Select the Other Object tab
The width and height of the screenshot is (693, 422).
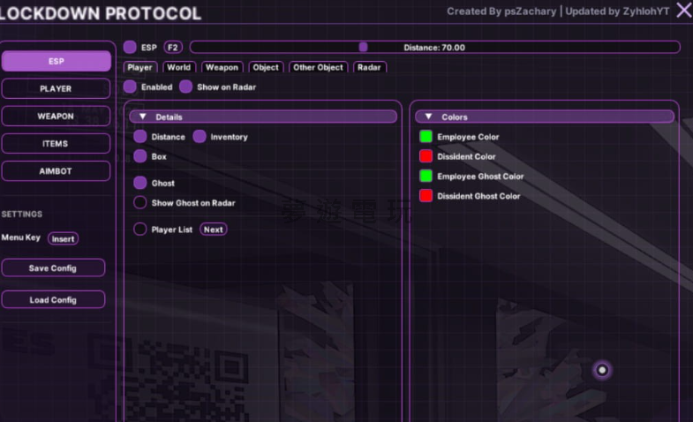[318, 67]
